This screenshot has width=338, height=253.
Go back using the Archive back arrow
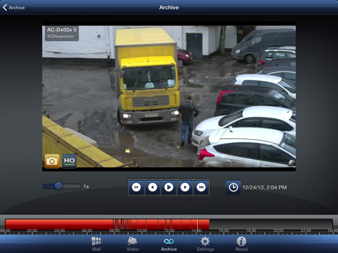click(14, 7)
